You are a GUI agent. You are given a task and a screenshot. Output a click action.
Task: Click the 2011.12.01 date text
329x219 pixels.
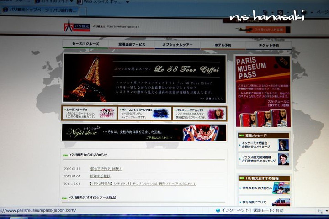coord(72,183)
